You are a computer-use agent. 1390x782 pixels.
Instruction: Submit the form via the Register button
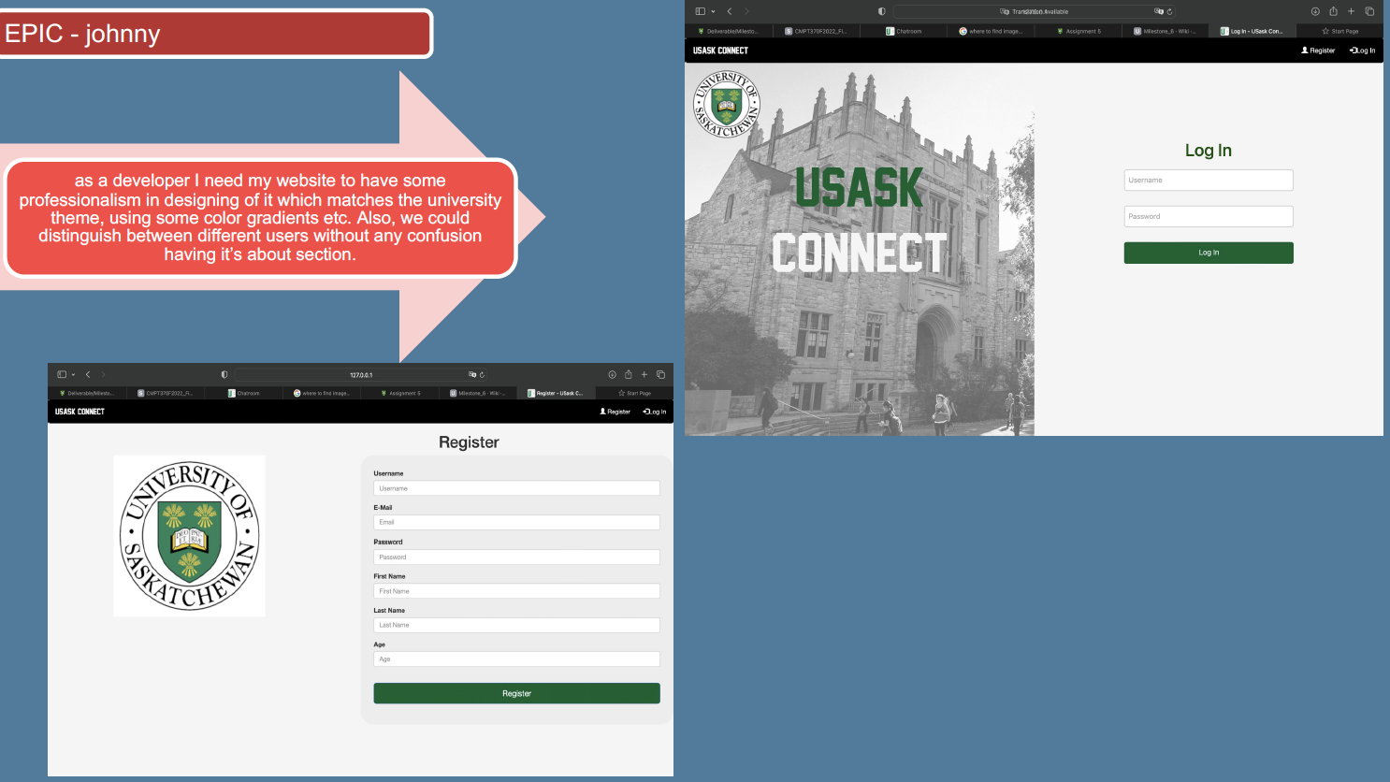pos(516,693)
